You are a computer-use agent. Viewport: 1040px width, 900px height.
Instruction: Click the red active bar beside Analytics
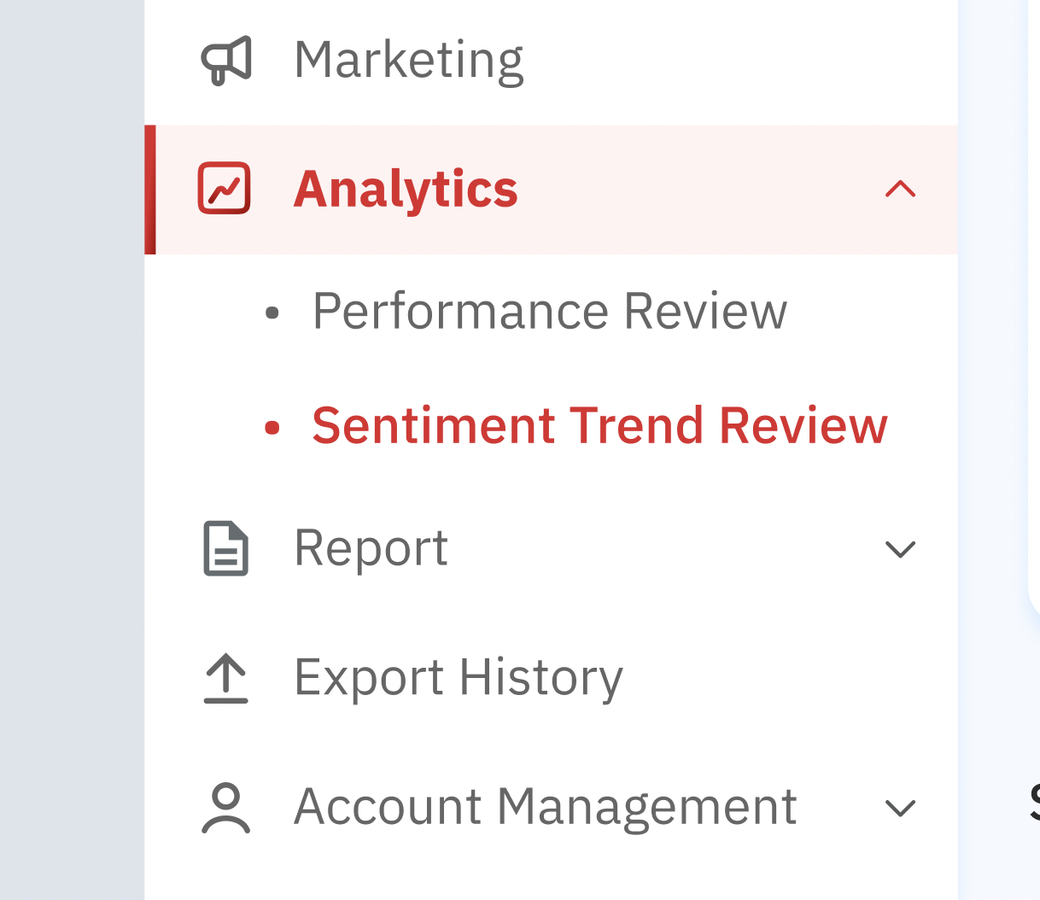click(150, 190)
